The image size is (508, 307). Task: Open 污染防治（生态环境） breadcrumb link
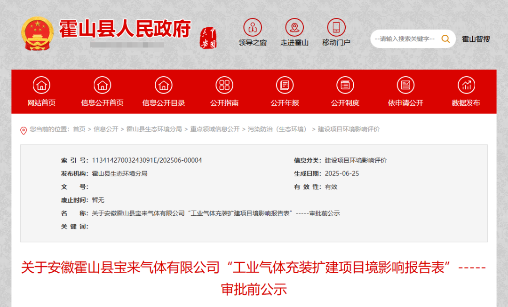click(x=278, y=129)
